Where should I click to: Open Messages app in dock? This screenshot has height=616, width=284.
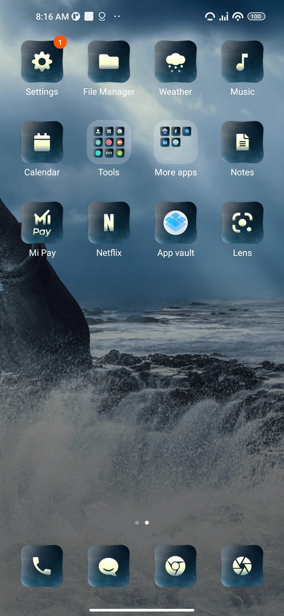point(109,566)
